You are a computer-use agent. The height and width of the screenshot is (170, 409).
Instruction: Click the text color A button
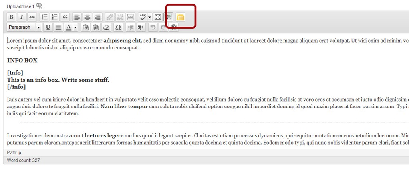click(68, 27)
